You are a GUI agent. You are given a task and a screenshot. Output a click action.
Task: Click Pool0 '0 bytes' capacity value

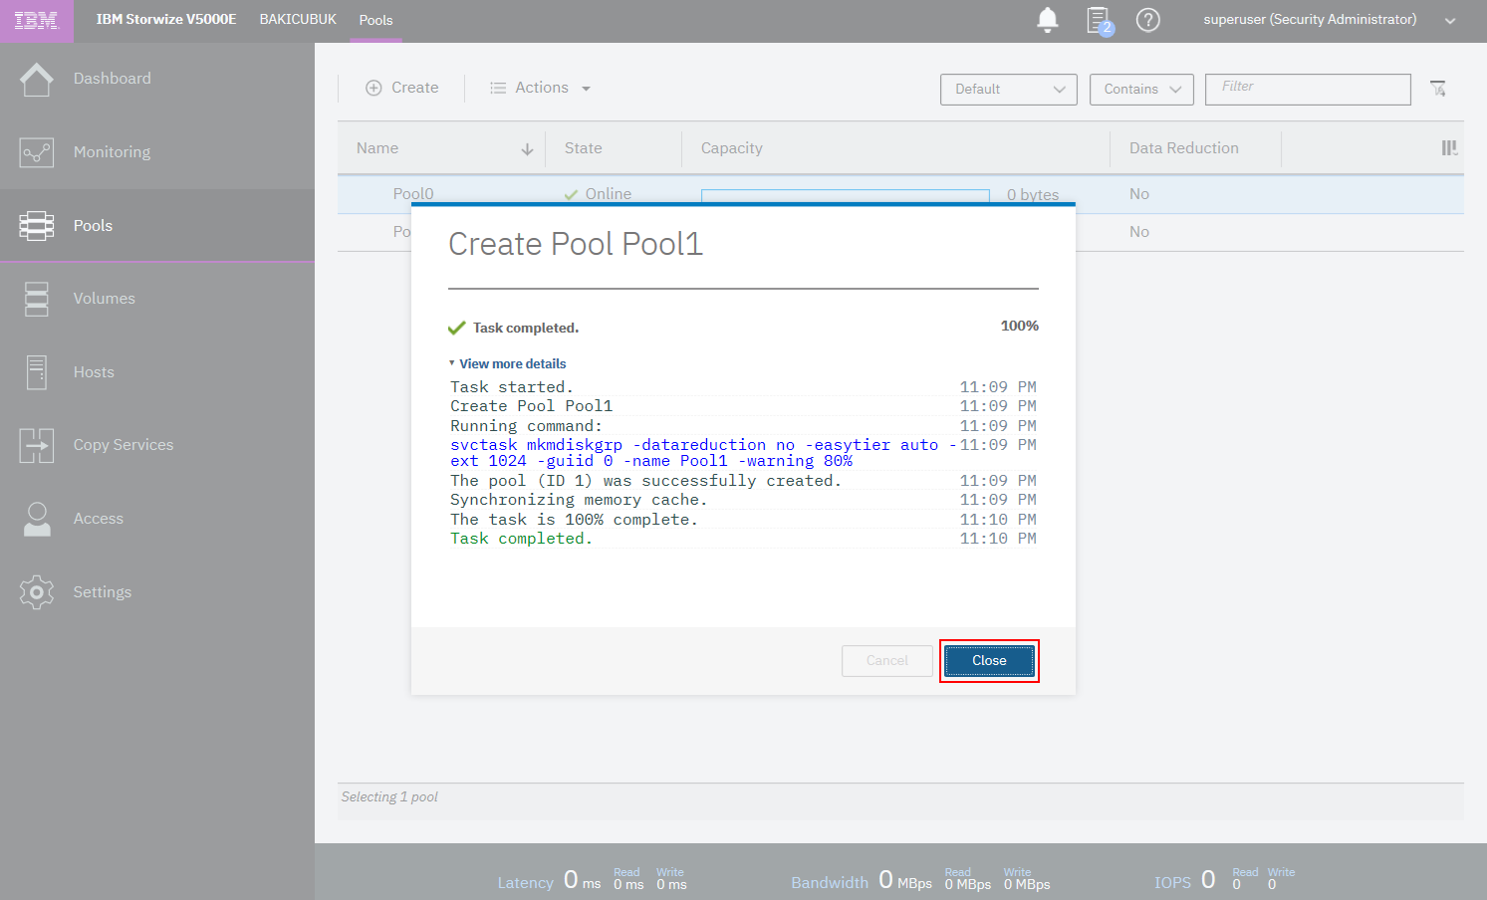(x=1033, y=195)
